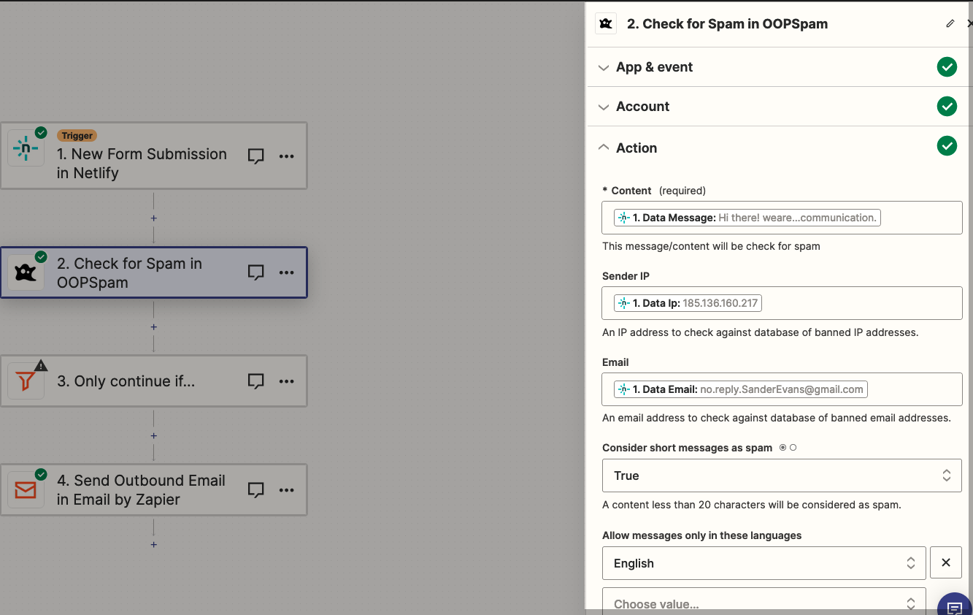The height and width of the screenshot is (615, 973).
Task: Rename step using the pencil edit icon
Action: (x=950, y=23)
